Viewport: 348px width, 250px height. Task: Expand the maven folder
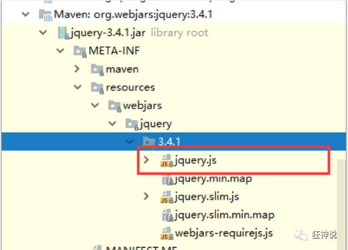(77, 69)
